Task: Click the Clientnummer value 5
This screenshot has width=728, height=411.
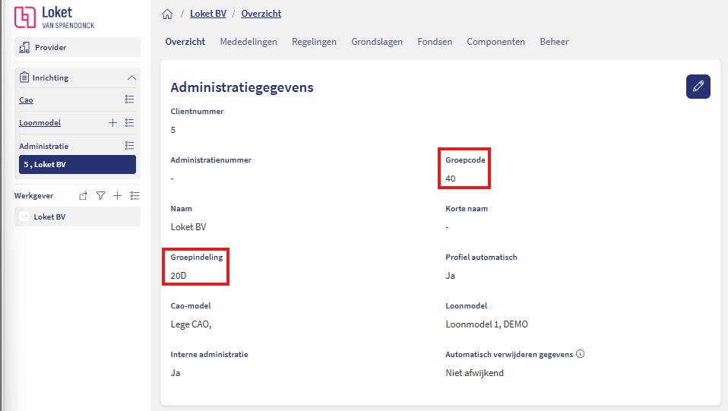Action: click(173, 130)
